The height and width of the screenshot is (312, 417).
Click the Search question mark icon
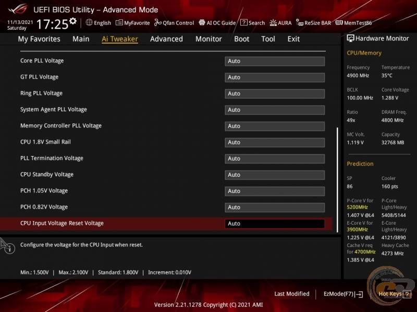pyautogui.click(x=243, y=22)
